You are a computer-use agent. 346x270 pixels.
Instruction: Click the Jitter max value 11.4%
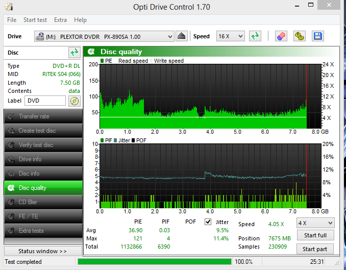pyautogui.click(x=221, y=238)
